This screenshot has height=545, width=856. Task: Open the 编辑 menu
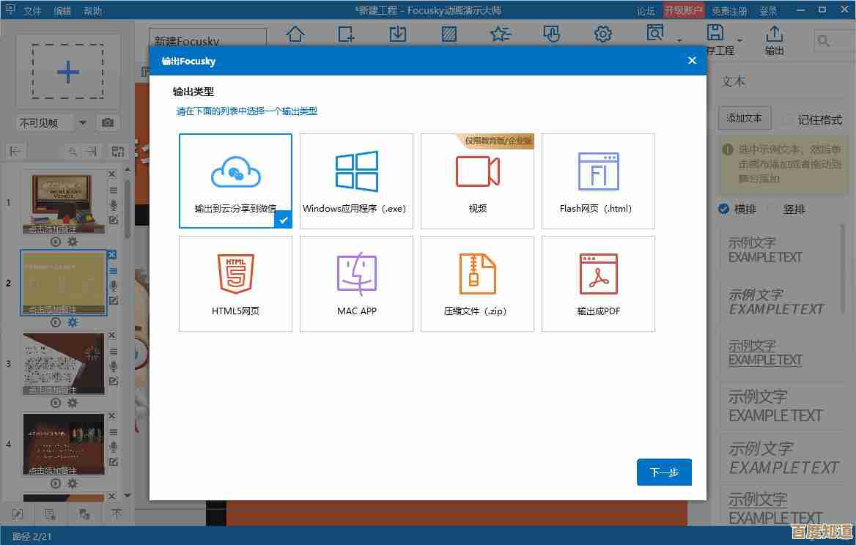coord(62,11)
